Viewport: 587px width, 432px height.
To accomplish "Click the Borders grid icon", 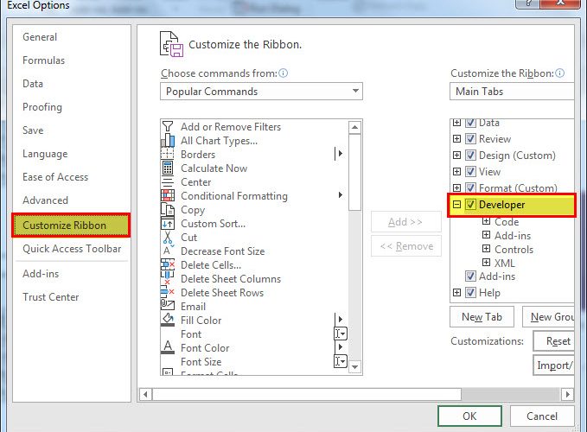I will [168, 154].
